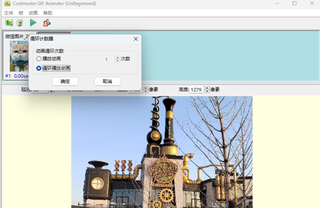Screen dimensions: 320x208
Task: Adjust the height stepper next to 1279
Action: click(x=207, y=90)
